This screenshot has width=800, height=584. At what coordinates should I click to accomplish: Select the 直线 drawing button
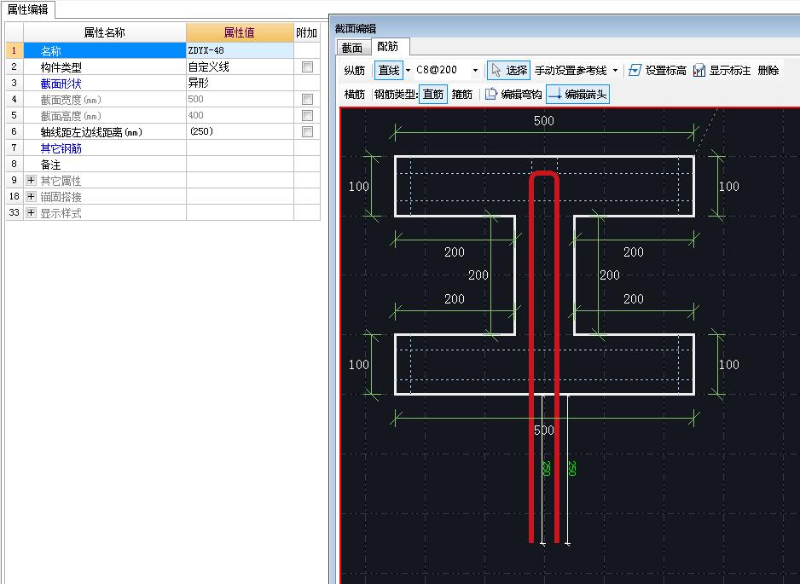pos(389,71)
